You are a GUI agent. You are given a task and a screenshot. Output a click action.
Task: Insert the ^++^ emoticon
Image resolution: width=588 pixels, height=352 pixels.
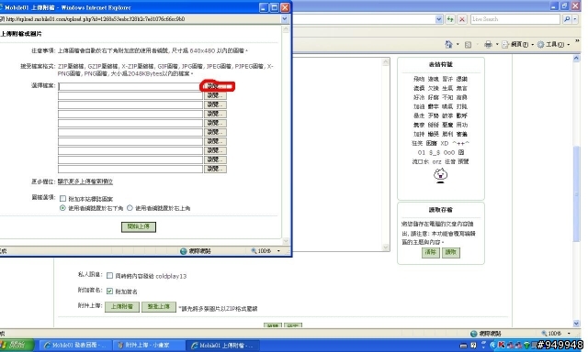461,143
